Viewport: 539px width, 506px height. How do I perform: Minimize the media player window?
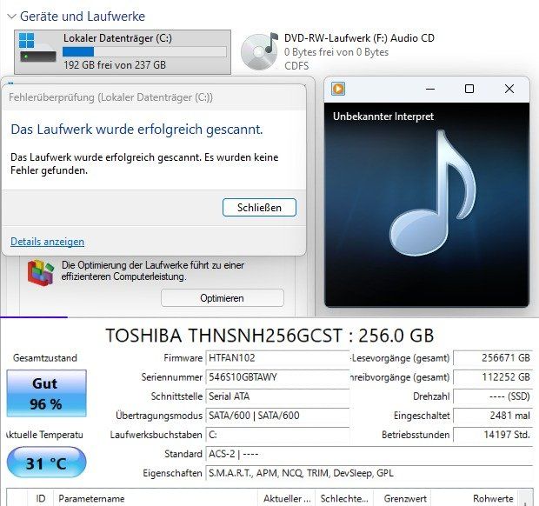coord(430,89)
